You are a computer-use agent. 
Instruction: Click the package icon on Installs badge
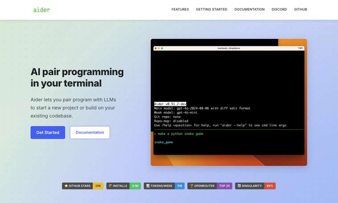[110, 186]
